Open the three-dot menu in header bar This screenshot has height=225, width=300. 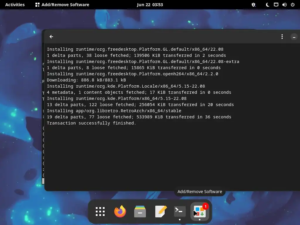click(x=282, y=37)
